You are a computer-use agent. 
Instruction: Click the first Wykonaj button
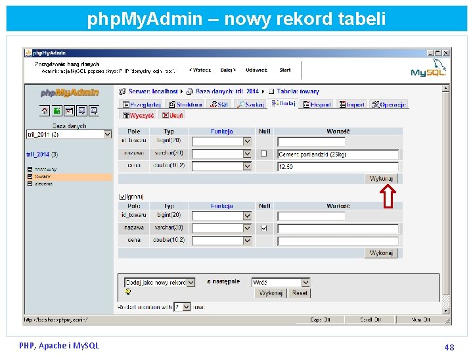381,179
